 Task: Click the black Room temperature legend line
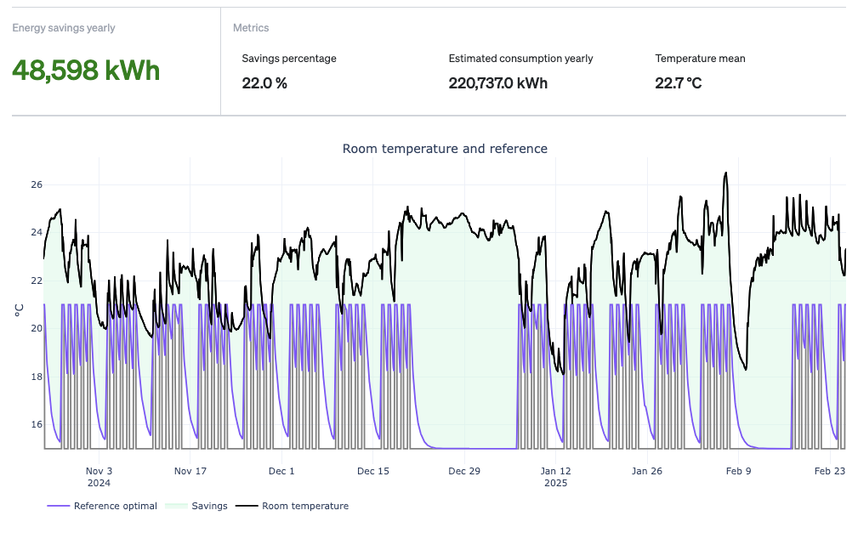[x=247, y=506]
